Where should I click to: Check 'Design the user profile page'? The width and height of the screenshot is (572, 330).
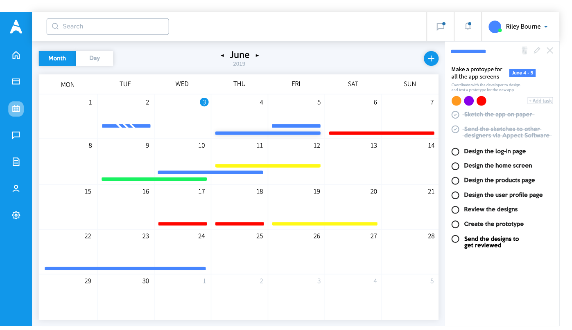(455, 195)
